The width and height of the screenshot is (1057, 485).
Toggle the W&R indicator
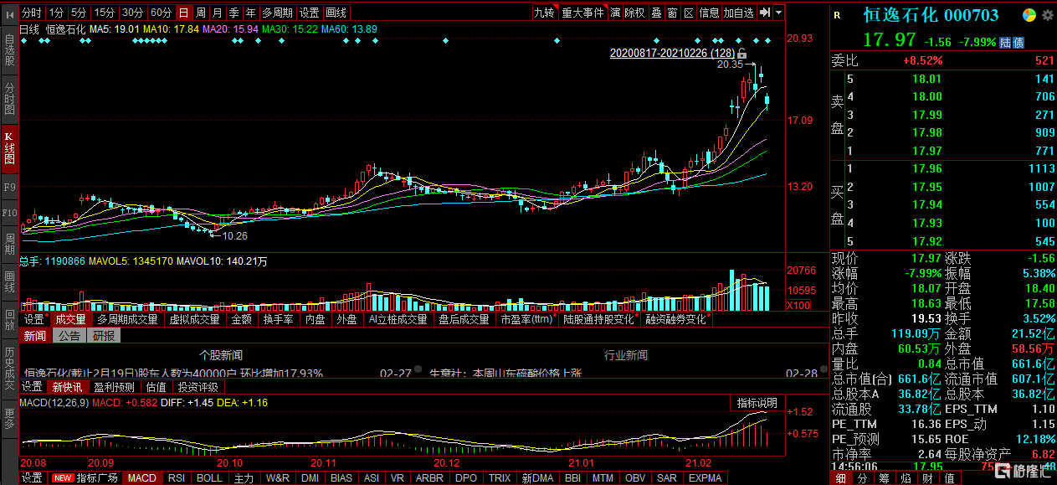pyautogui.click(x=277, y=478)
